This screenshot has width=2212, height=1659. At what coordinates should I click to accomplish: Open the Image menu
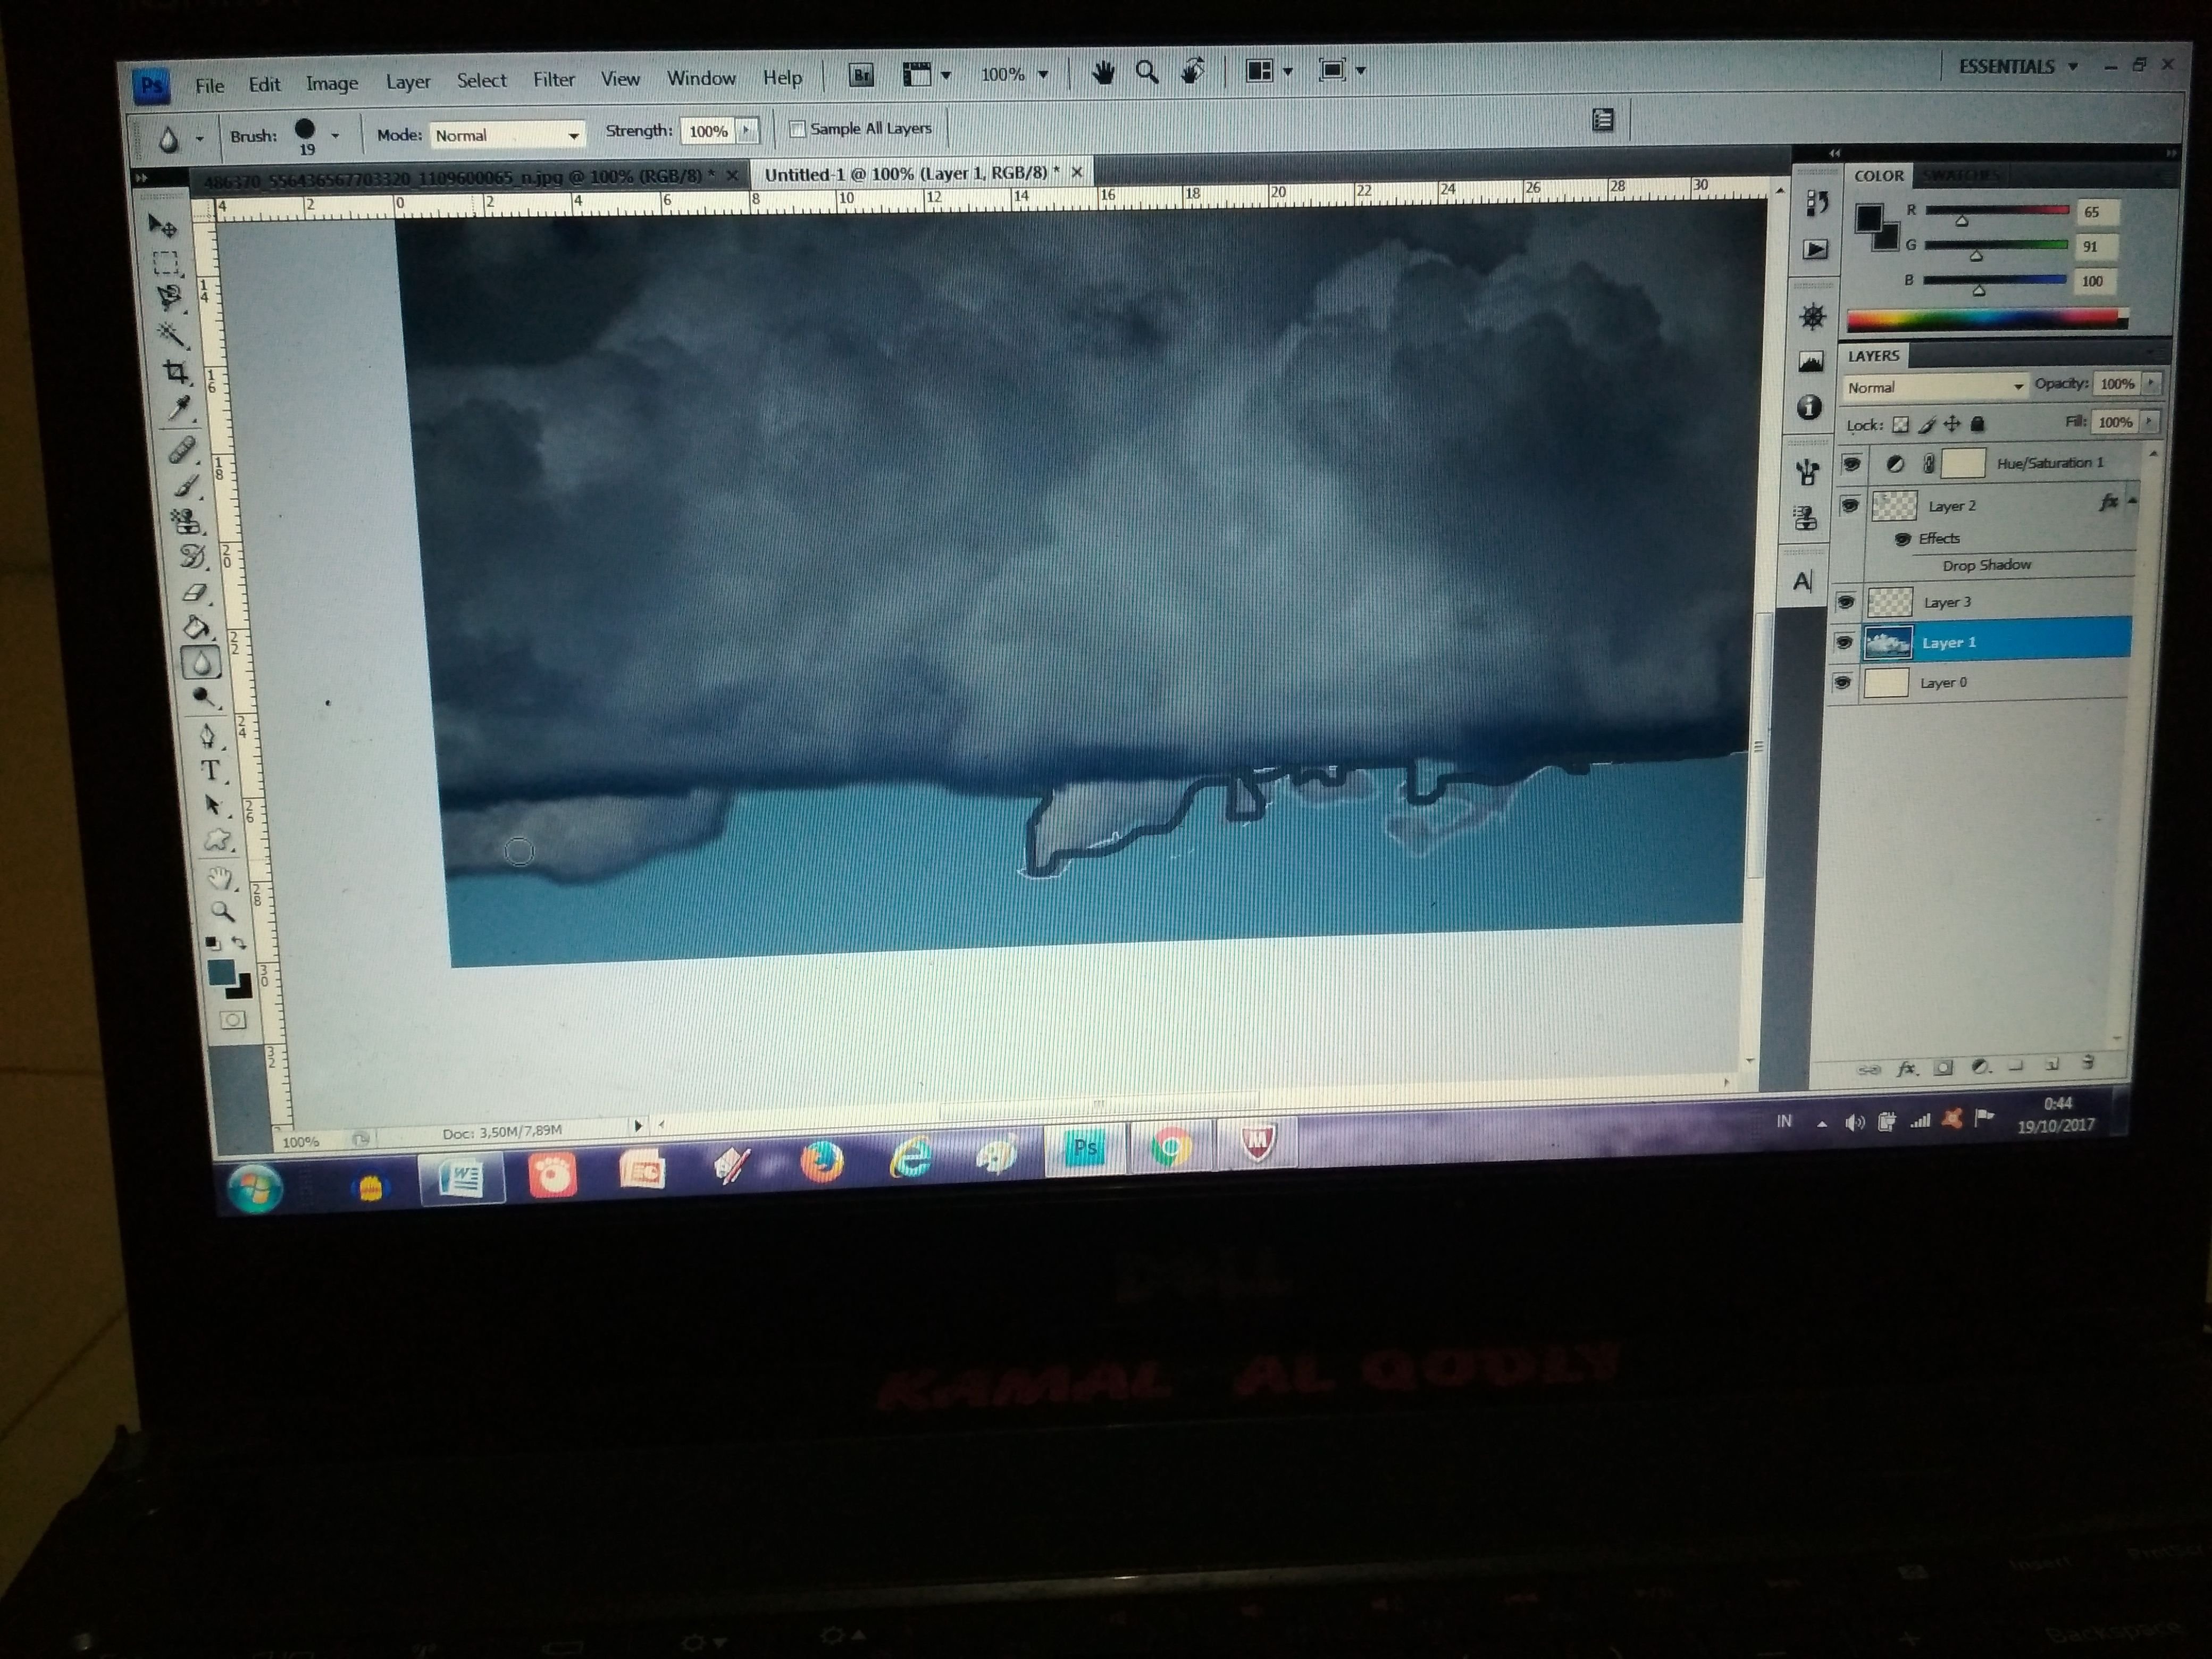pos(332,84)
